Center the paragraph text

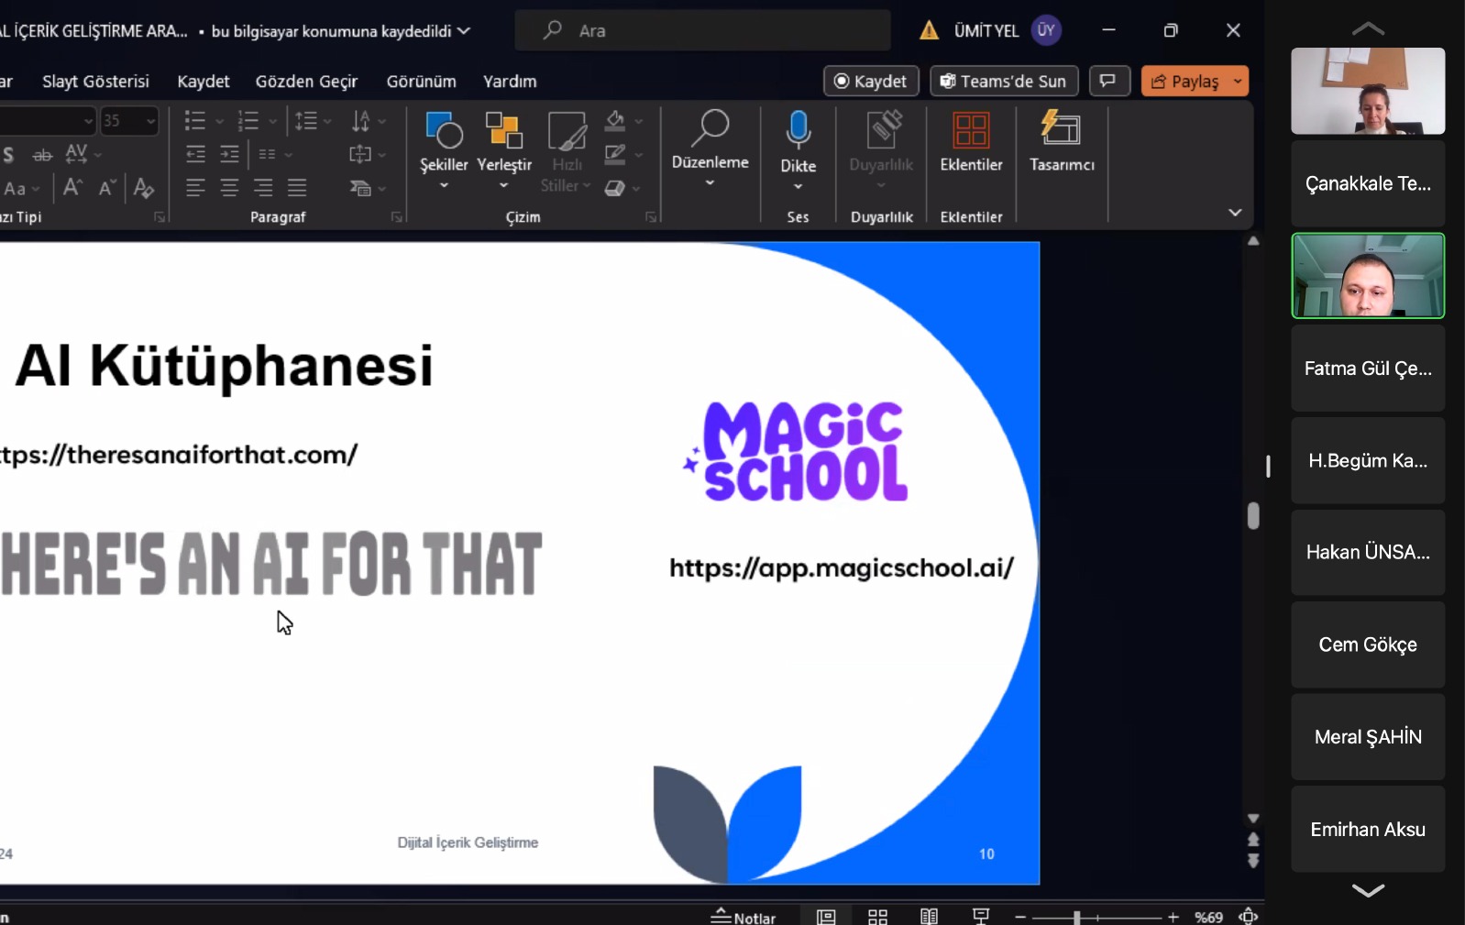point(229,188)
